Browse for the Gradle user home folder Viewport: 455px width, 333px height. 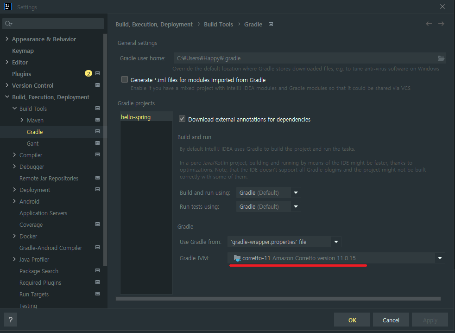[441, 58]
